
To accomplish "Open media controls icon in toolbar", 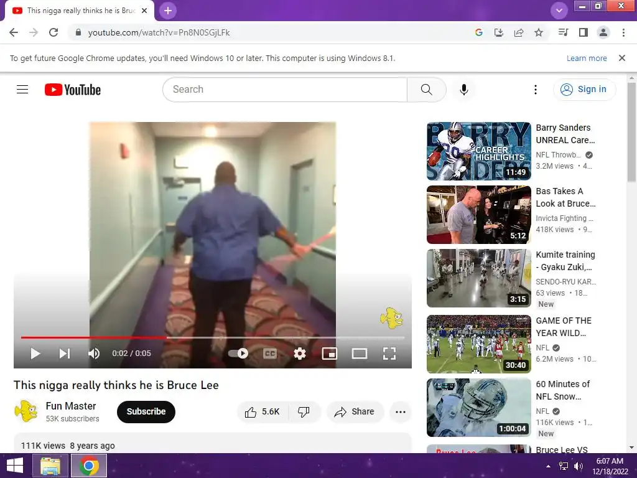I will [x=563, y=32].
